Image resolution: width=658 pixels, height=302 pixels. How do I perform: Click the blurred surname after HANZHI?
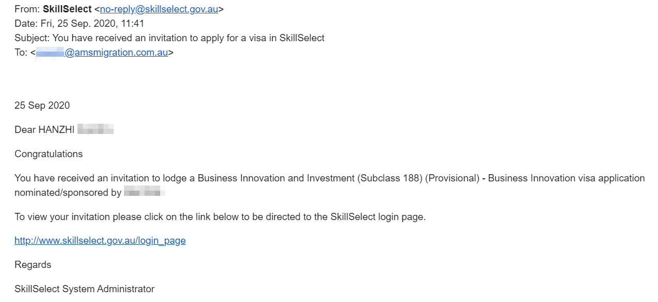point(96,130)
